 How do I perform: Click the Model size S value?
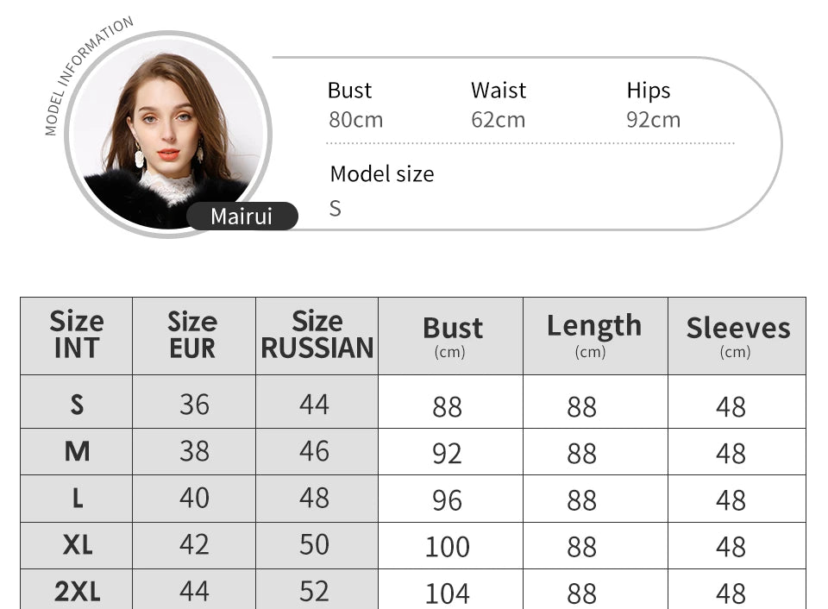click(x=336, y=209)
